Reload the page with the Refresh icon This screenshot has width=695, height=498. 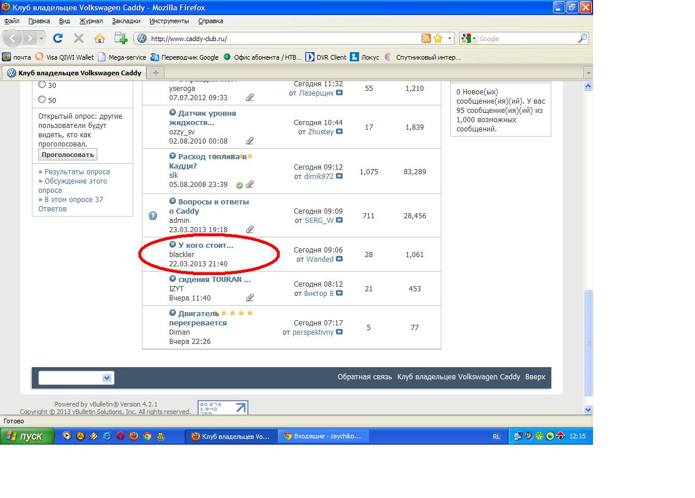[58, 38]
